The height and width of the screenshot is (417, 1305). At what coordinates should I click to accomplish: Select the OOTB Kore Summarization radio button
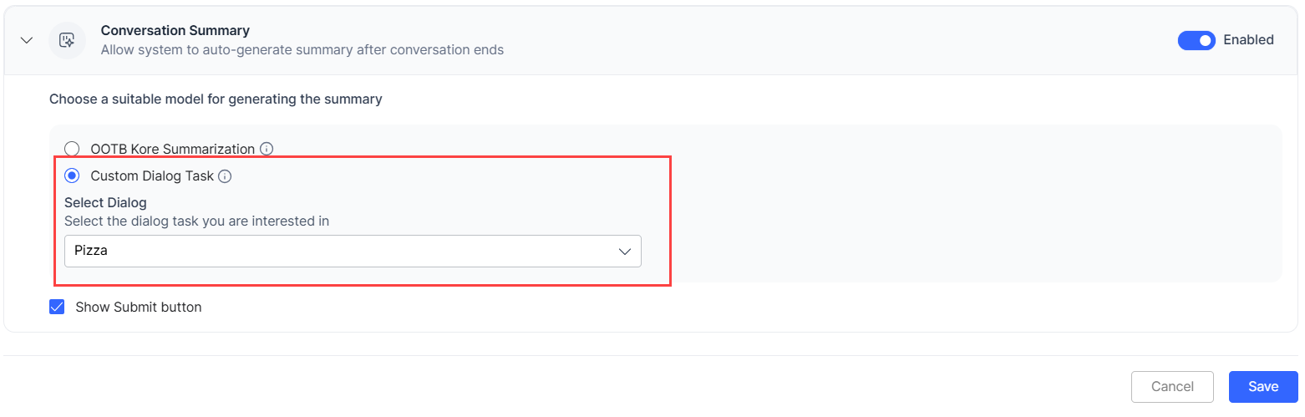tap(73, 149)
